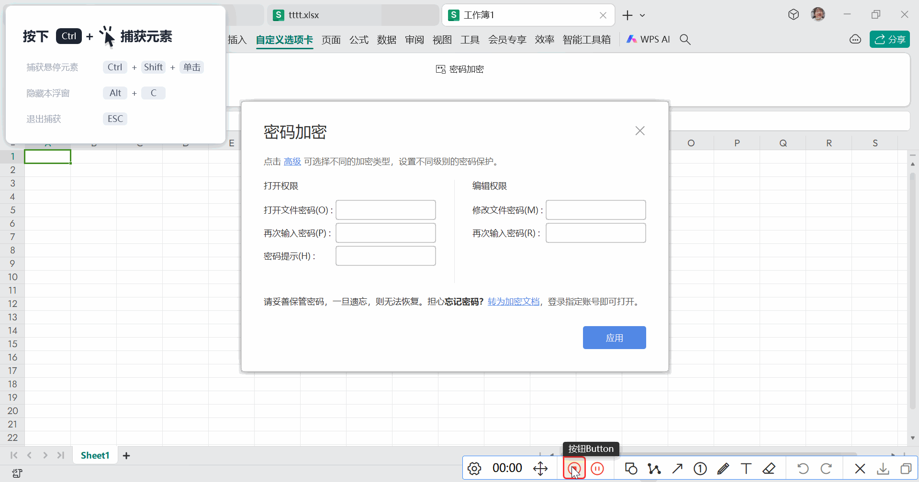
Task: Click the polyline path tool
Action: coord(654,469)
